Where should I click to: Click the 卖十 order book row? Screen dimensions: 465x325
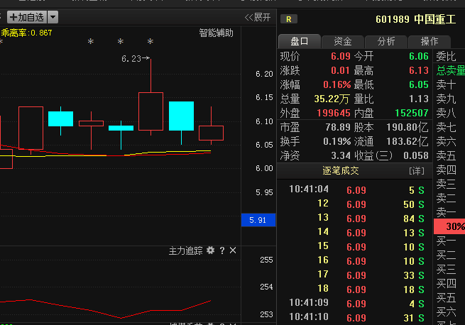point(449,84)
